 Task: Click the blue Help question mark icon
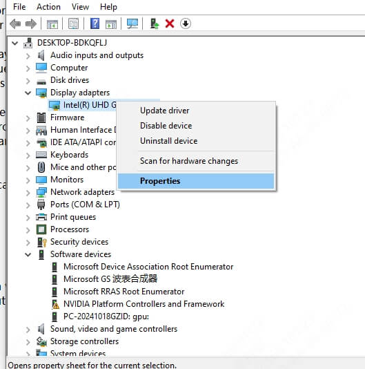click(x=95, y=23)
